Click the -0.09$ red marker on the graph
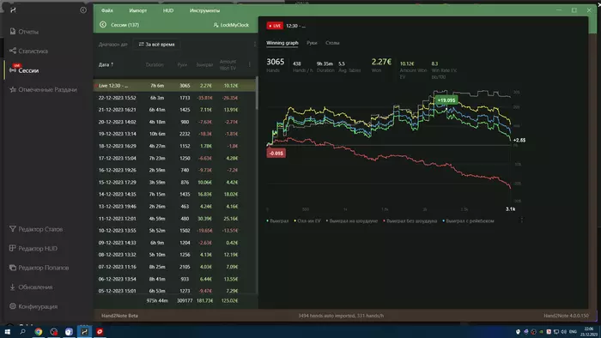601x338 pixels. coord(276,153)
